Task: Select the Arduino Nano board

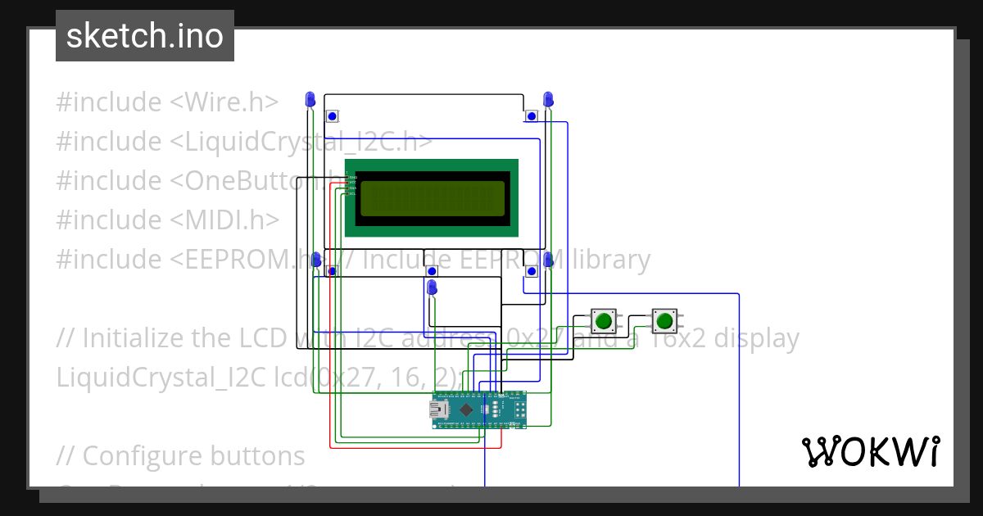Action: (479, 410)
